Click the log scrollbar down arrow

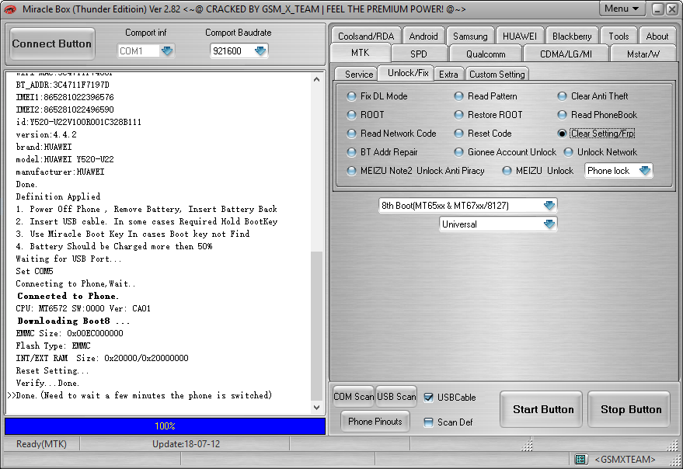pos(317,408)
